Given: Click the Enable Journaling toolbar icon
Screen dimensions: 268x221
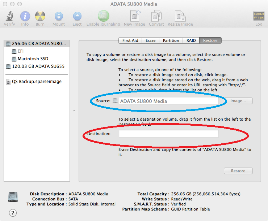Looking at the screenshot, I should (x=104, y=16).
